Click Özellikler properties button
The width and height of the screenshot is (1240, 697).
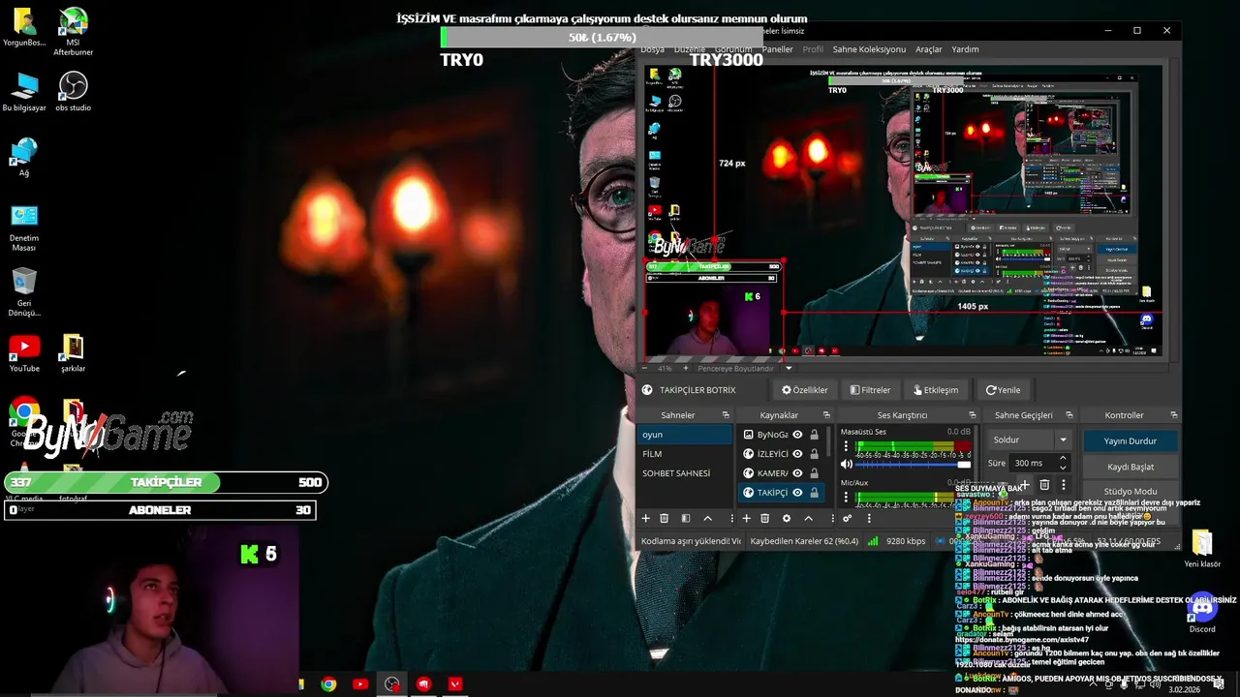tap(805, 390)
